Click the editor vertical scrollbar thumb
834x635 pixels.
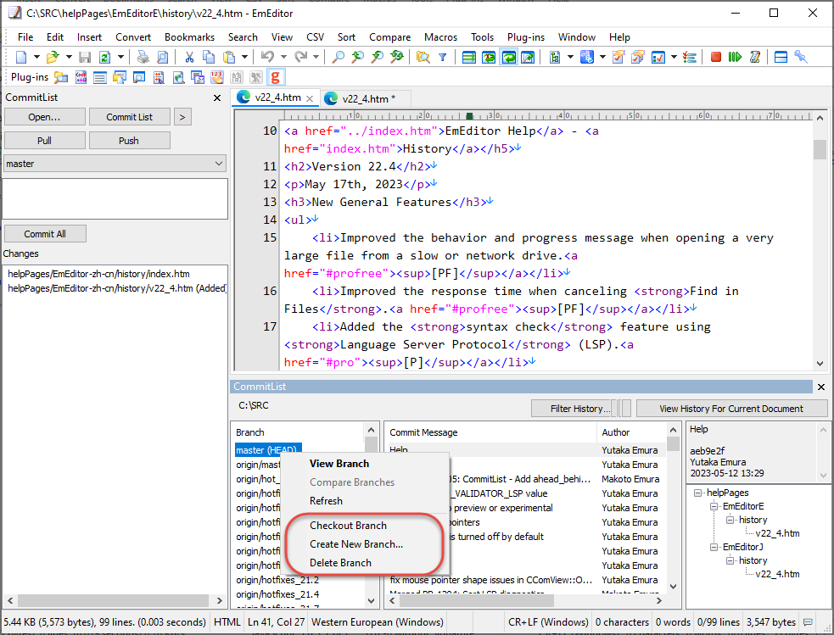coord(820,149)
